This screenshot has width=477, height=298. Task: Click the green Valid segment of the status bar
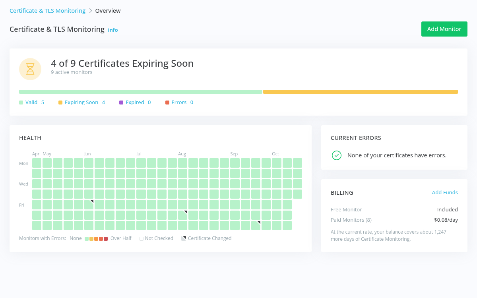(x=141, y=92)
